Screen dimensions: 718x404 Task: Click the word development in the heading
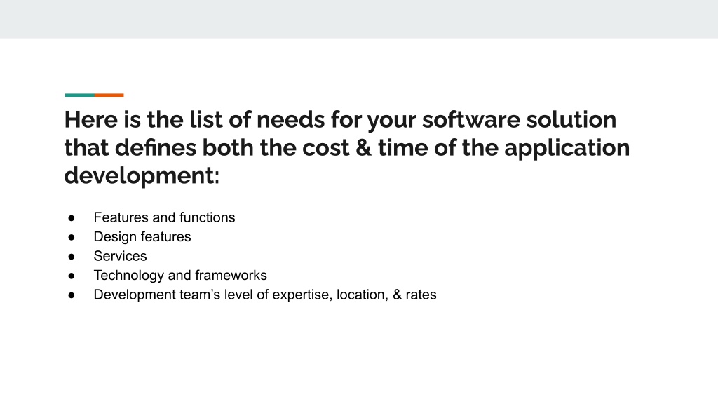tap(139, 176)
